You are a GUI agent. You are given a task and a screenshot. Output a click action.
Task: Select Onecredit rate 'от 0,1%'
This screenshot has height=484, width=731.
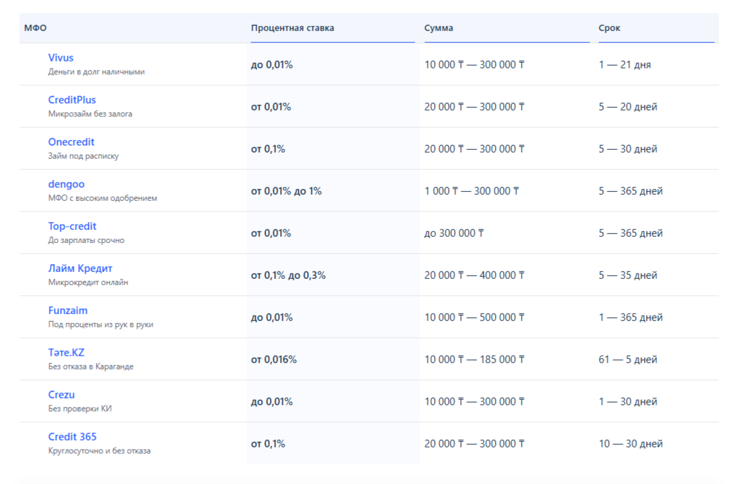[268, 149]
